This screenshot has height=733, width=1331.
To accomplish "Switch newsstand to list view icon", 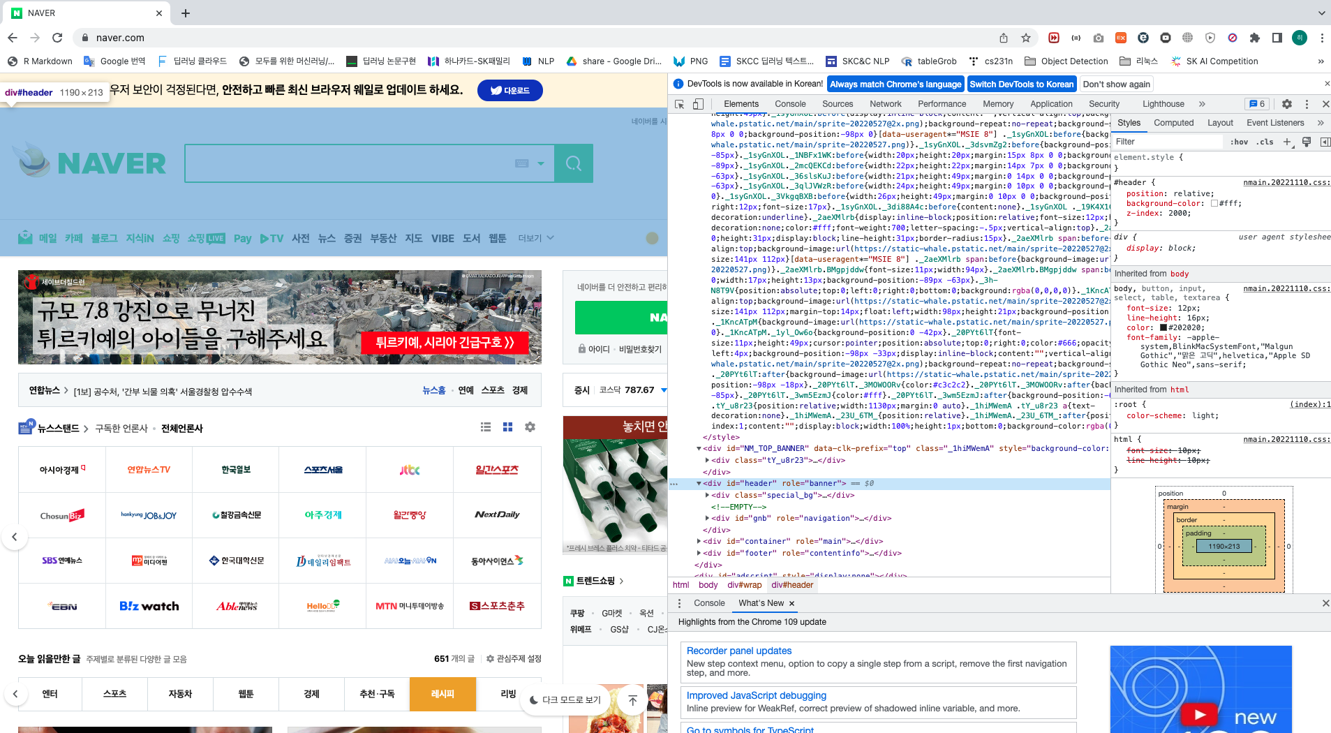I will 486,427.
